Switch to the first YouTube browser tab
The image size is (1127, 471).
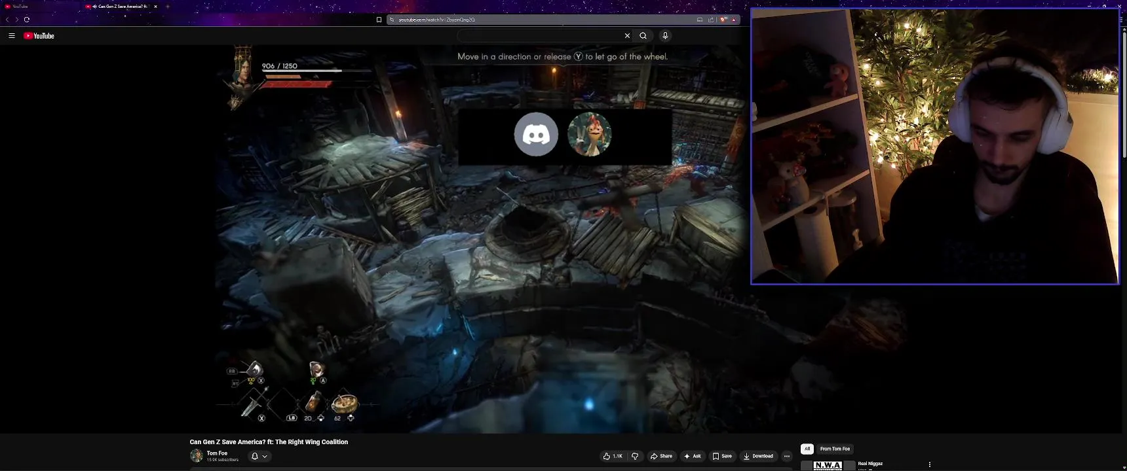click(x=39, y=7)
